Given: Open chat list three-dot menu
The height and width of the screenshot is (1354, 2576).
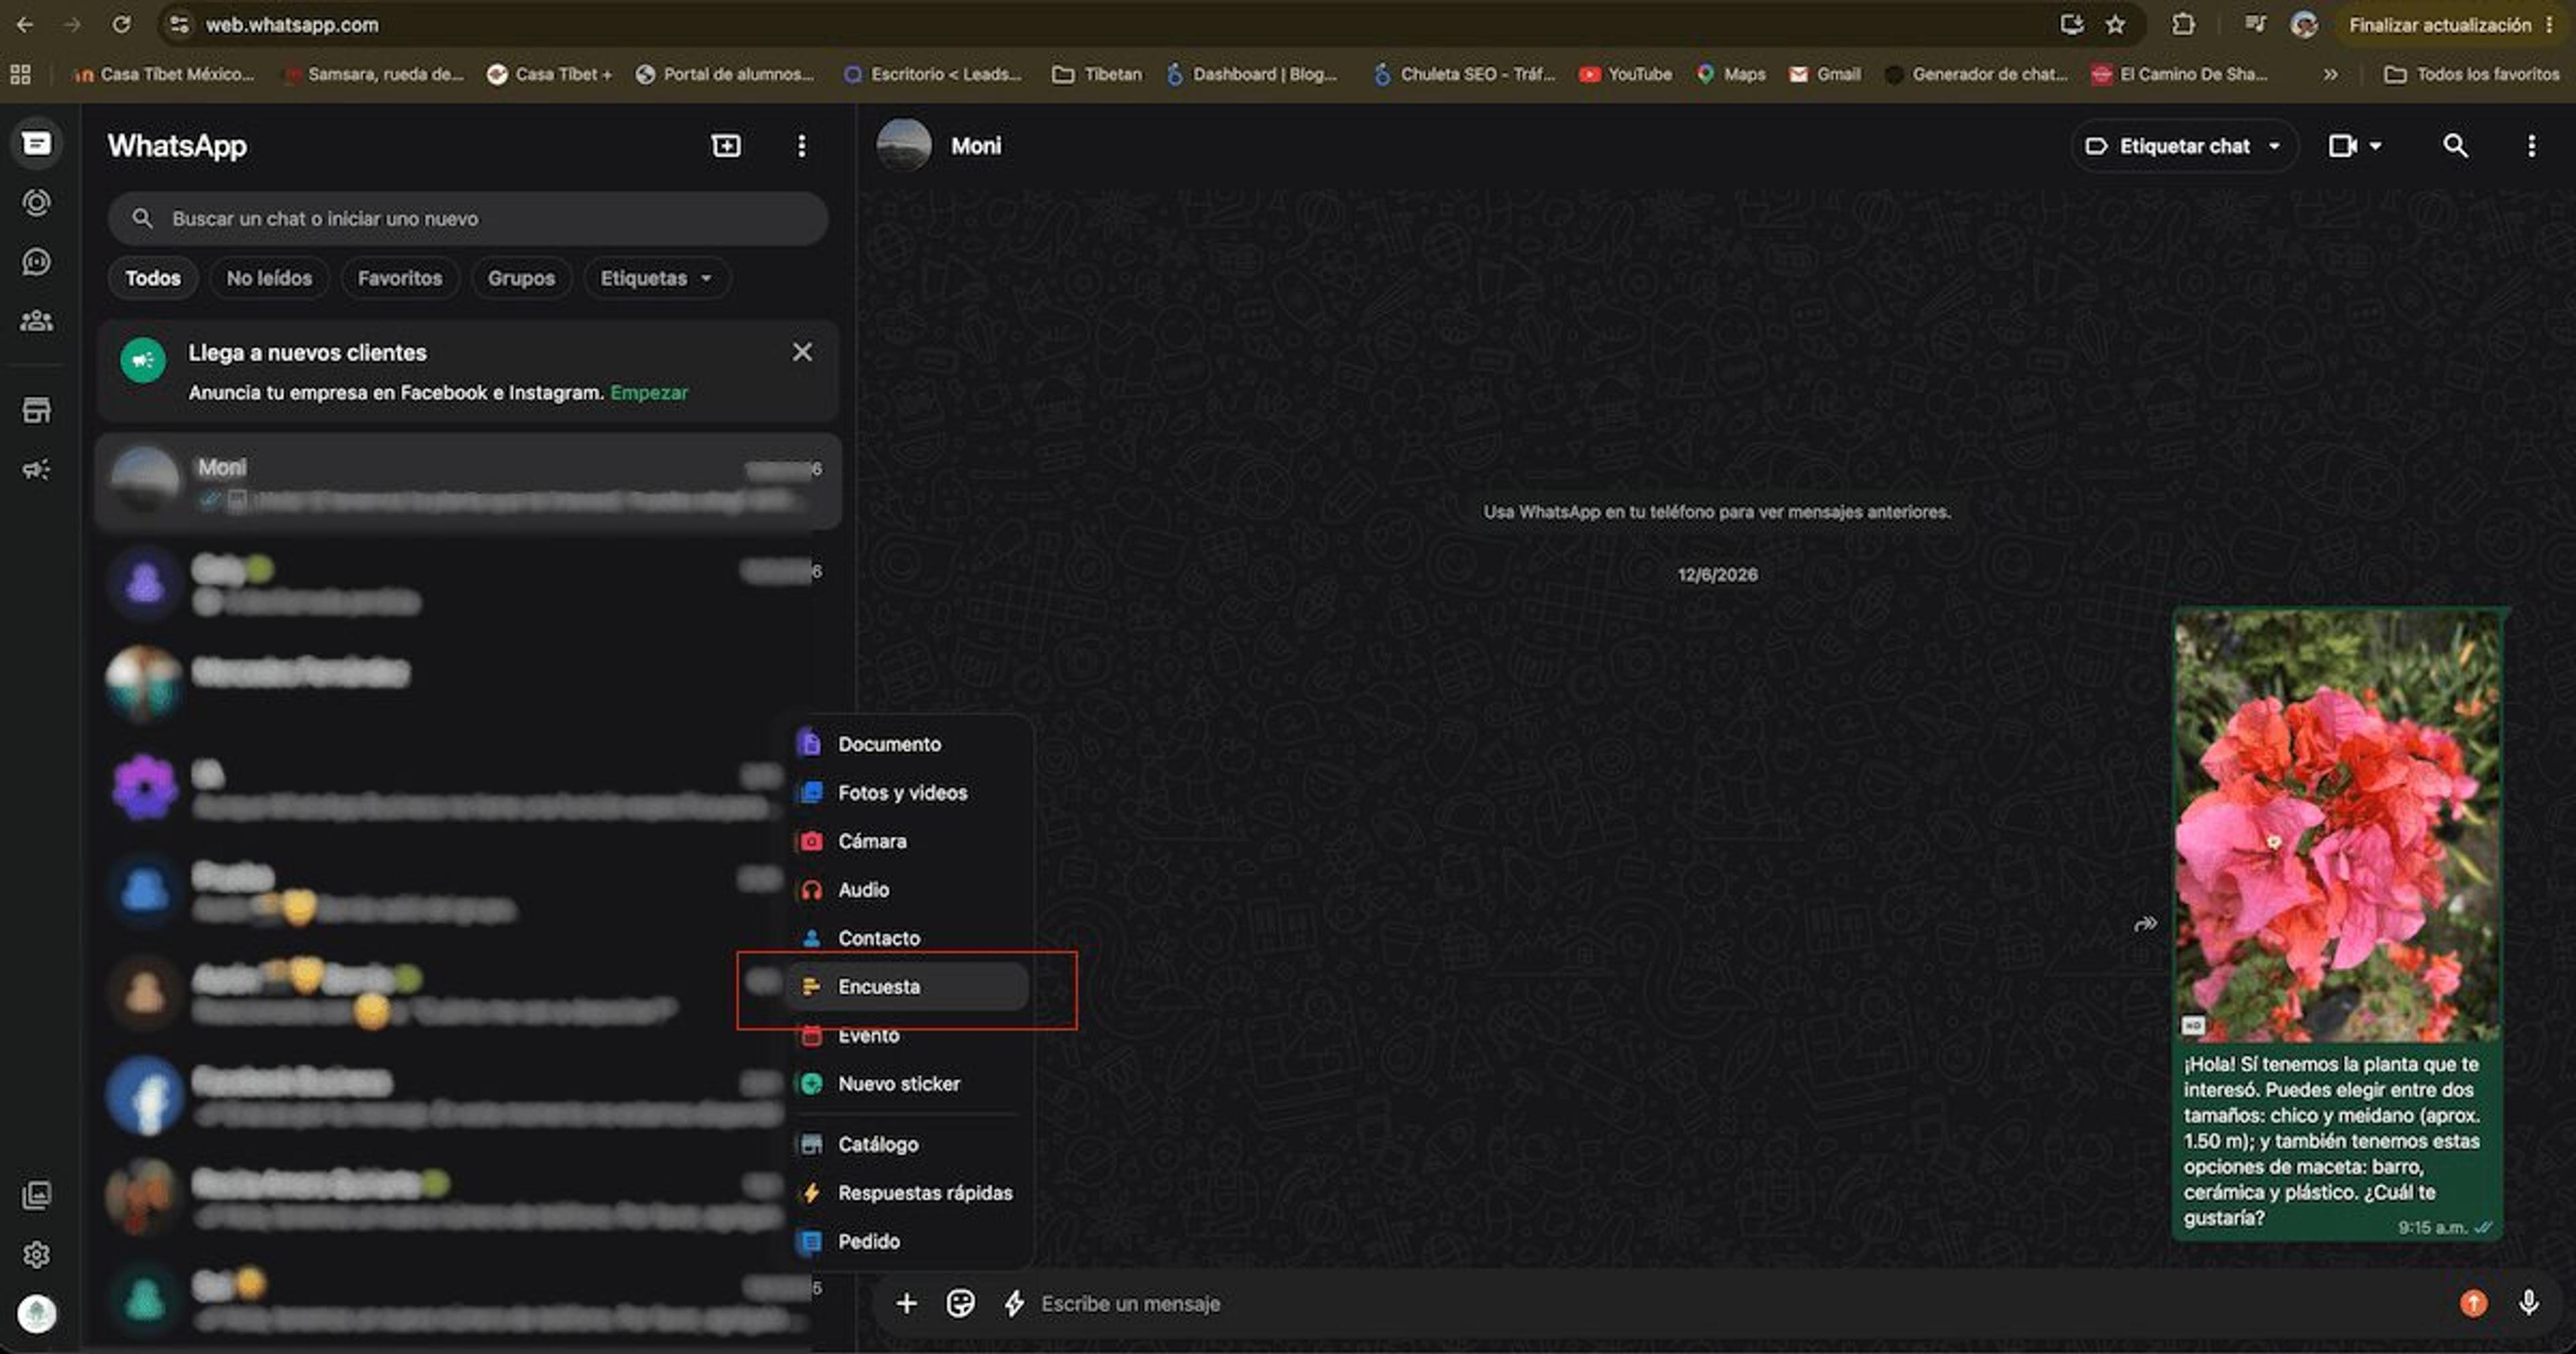Looking at the screenshot, I should click(x=801, y=146).
